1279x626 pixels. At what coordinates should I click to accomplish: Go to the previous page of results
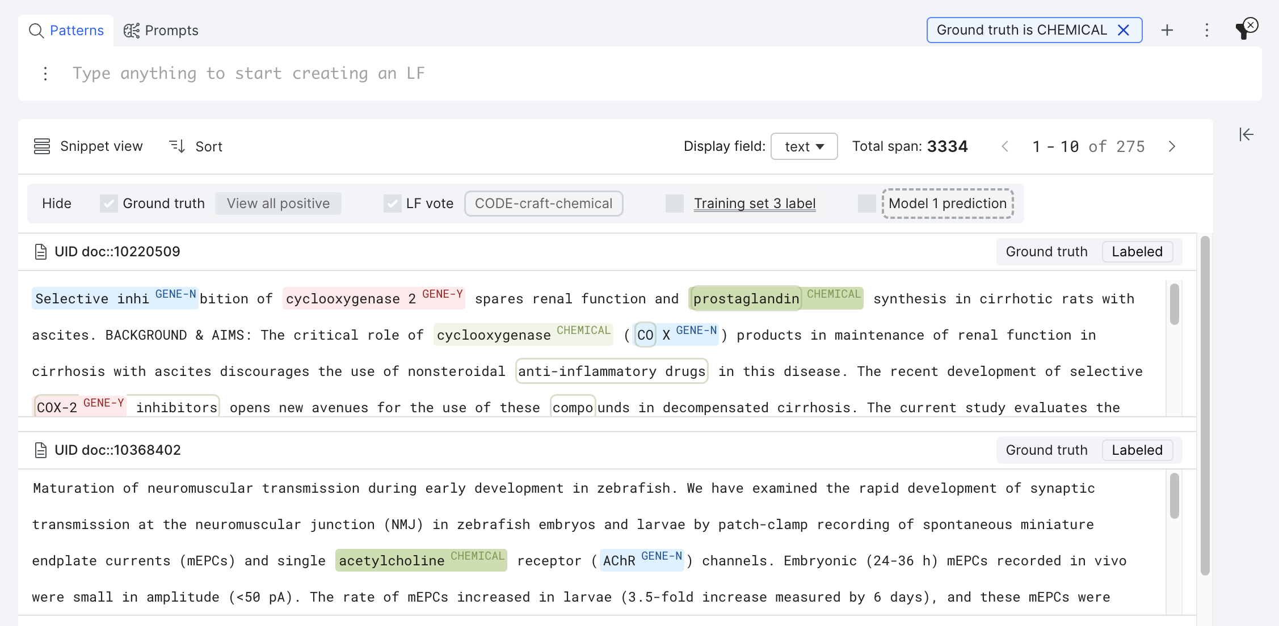(x=1005, y=146)
